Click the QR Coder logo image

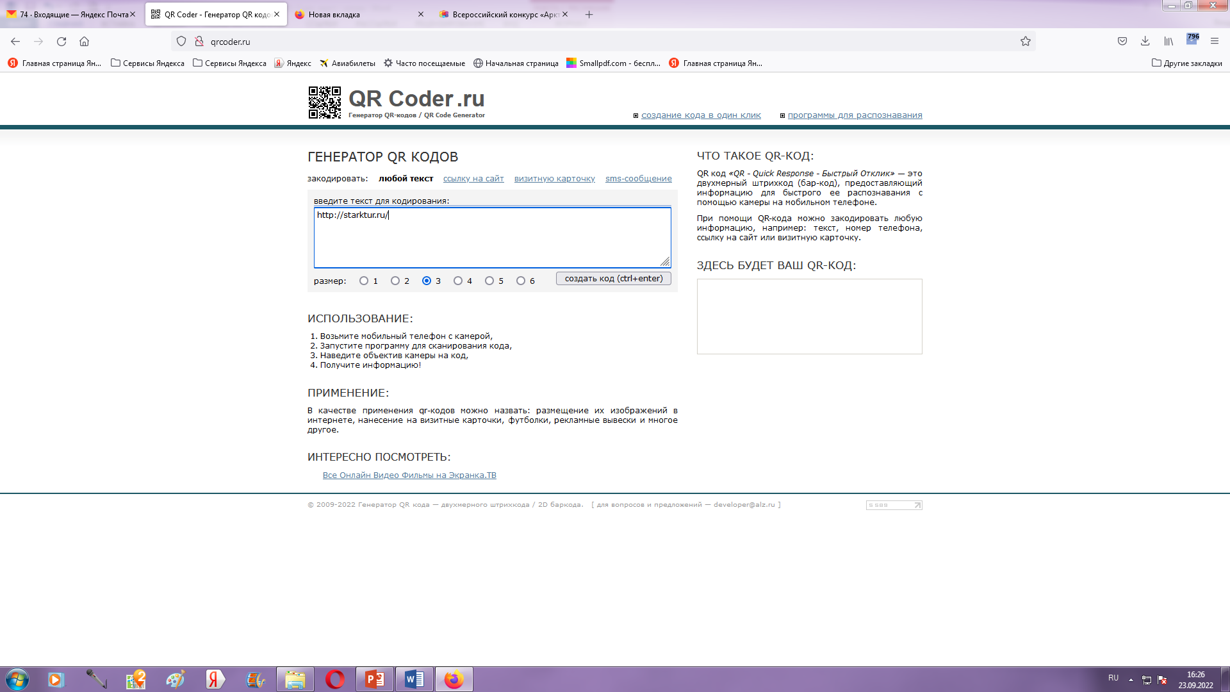(x=325, y=103)
